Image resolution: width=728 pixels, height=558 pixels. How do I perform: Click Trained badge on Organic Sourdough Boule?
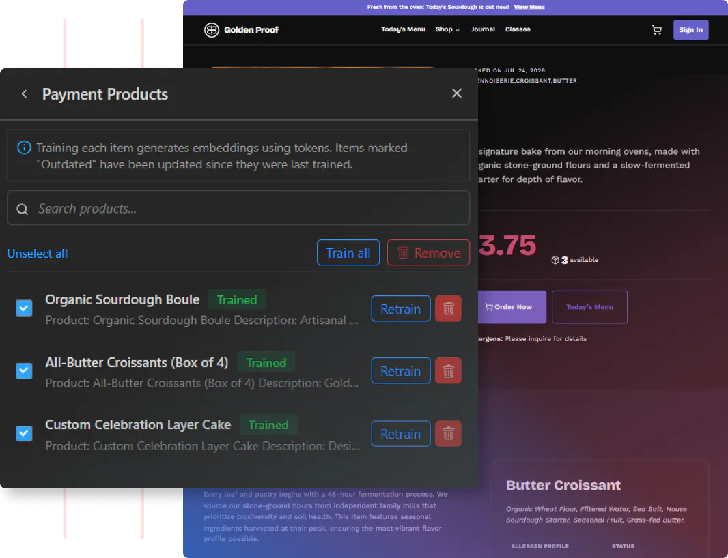[237, 299]
